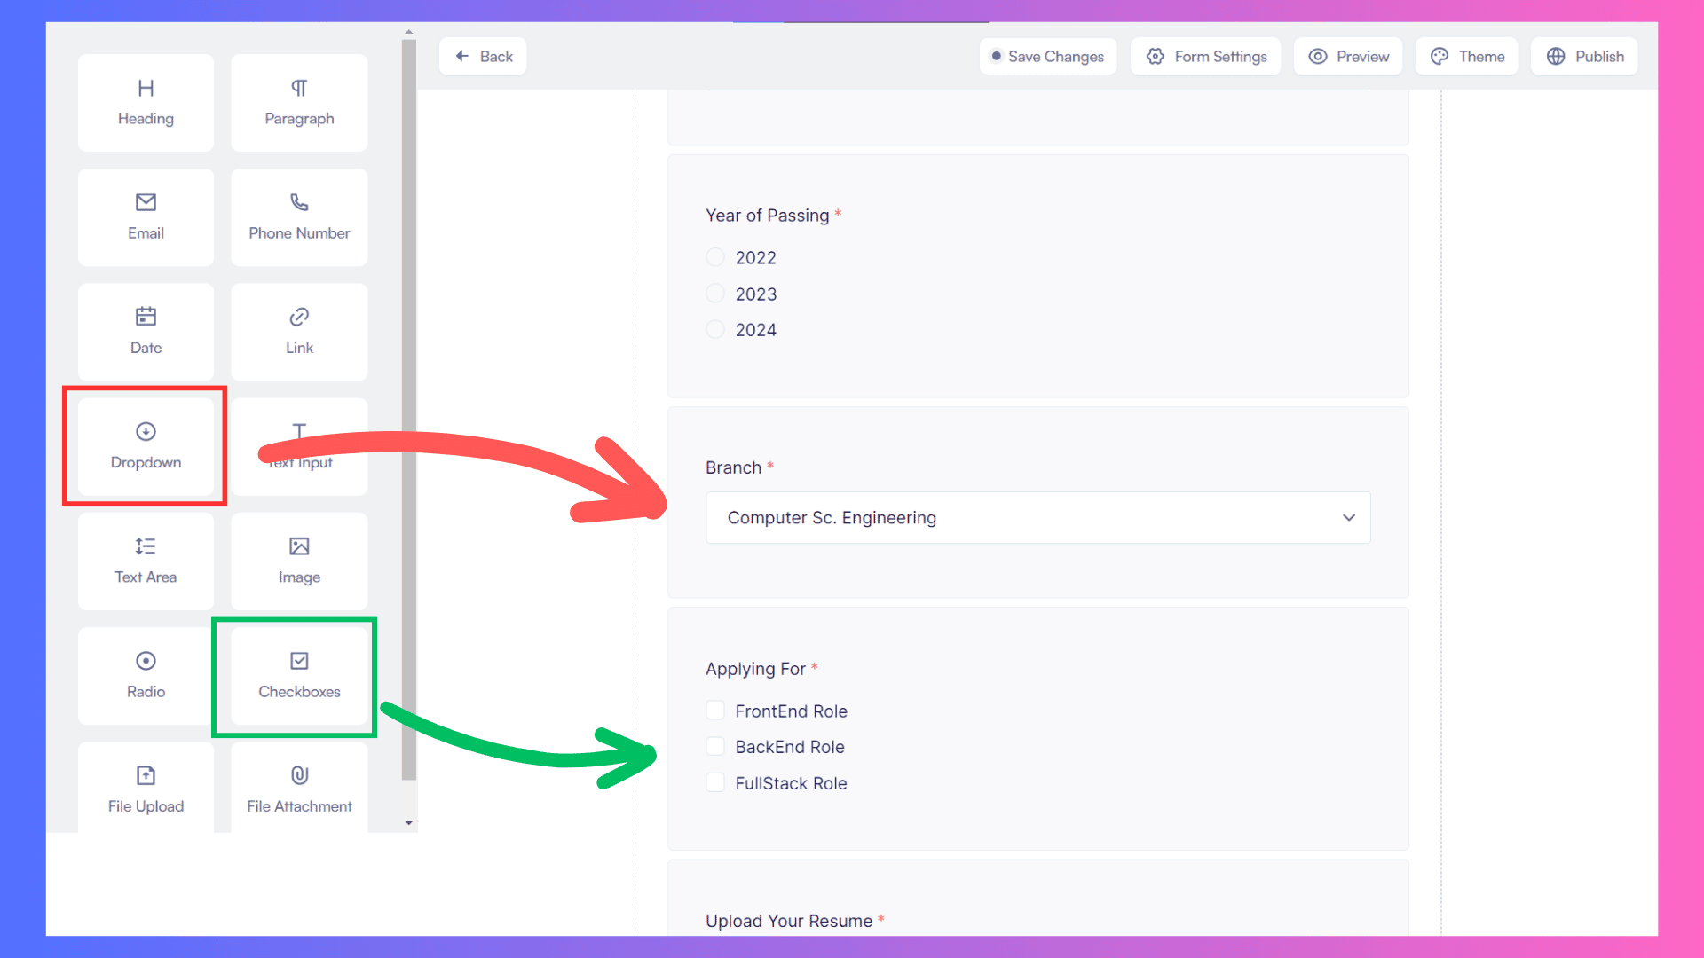This screenshot has height=958, width=1704.
Task: Click the Save Changes button
Action: (1047, 56)
